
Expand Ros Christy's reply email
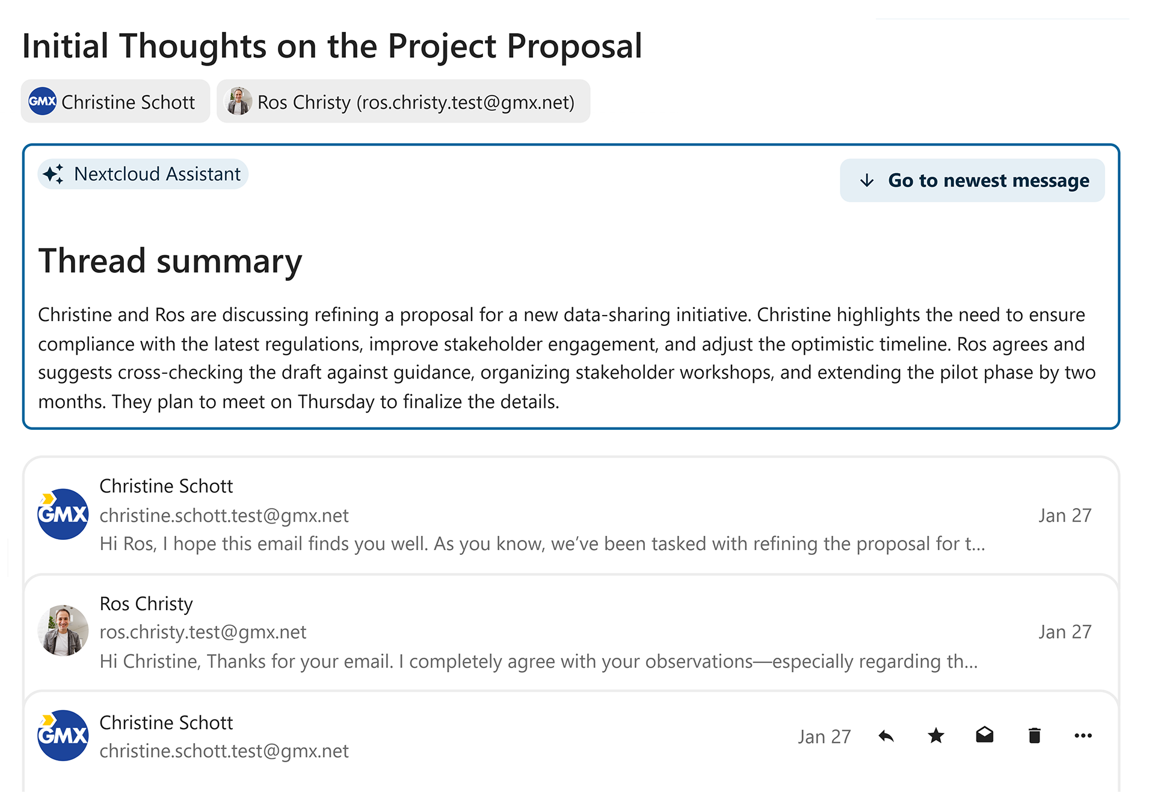tap(571, 632)
